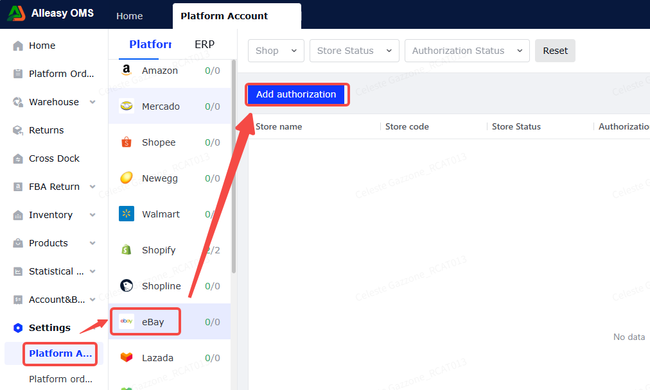The width and height of the screenshot is (650, 390).
Task: Click the Reset filters button
Action: tap(555, 51)
